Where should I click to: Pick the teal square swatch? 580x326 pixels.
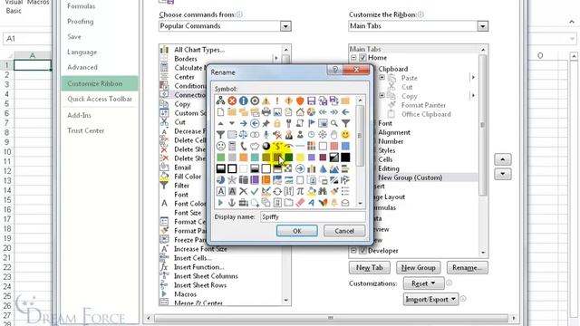pyautogui.click(x=255, y=157)
